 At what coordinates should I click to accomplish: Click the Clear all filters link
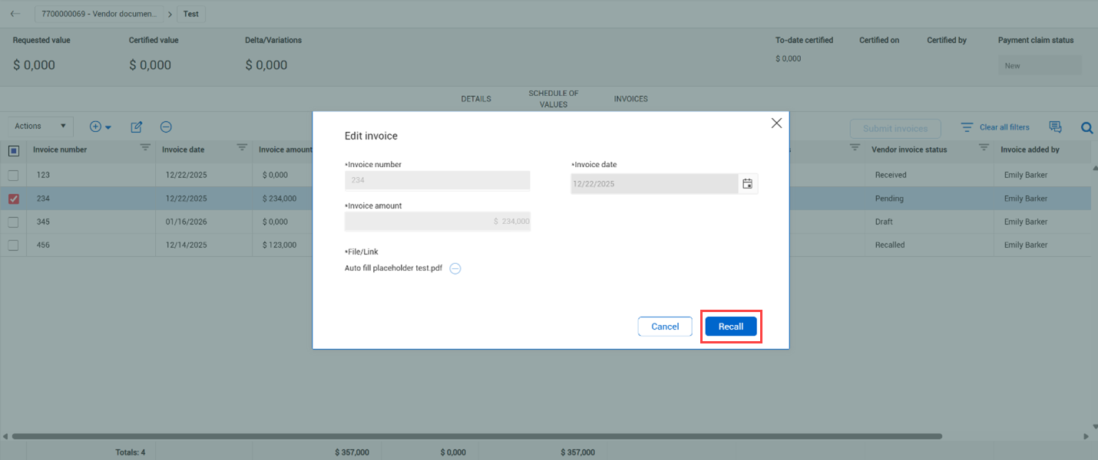[x=1004, y=127]
